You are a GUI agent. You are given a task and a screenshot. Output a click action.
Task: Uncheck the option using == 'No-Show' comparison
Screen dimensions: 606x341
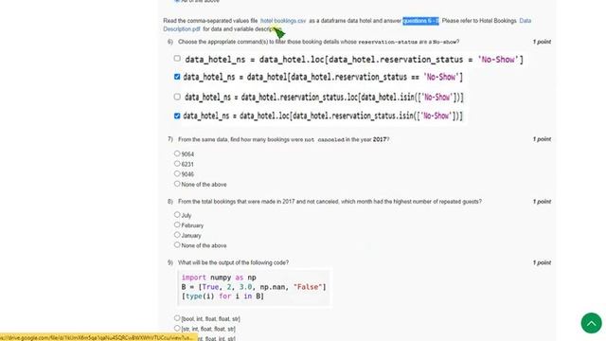pyautogui.click(x=177, y=77)
